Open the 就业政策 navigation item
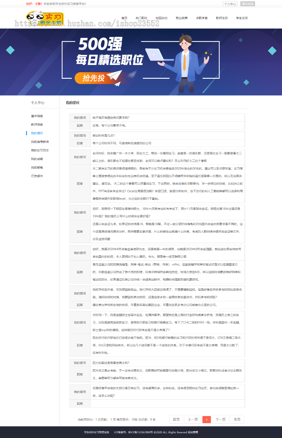282x438 pixels. pyautogui.click(x=181, y=18)
